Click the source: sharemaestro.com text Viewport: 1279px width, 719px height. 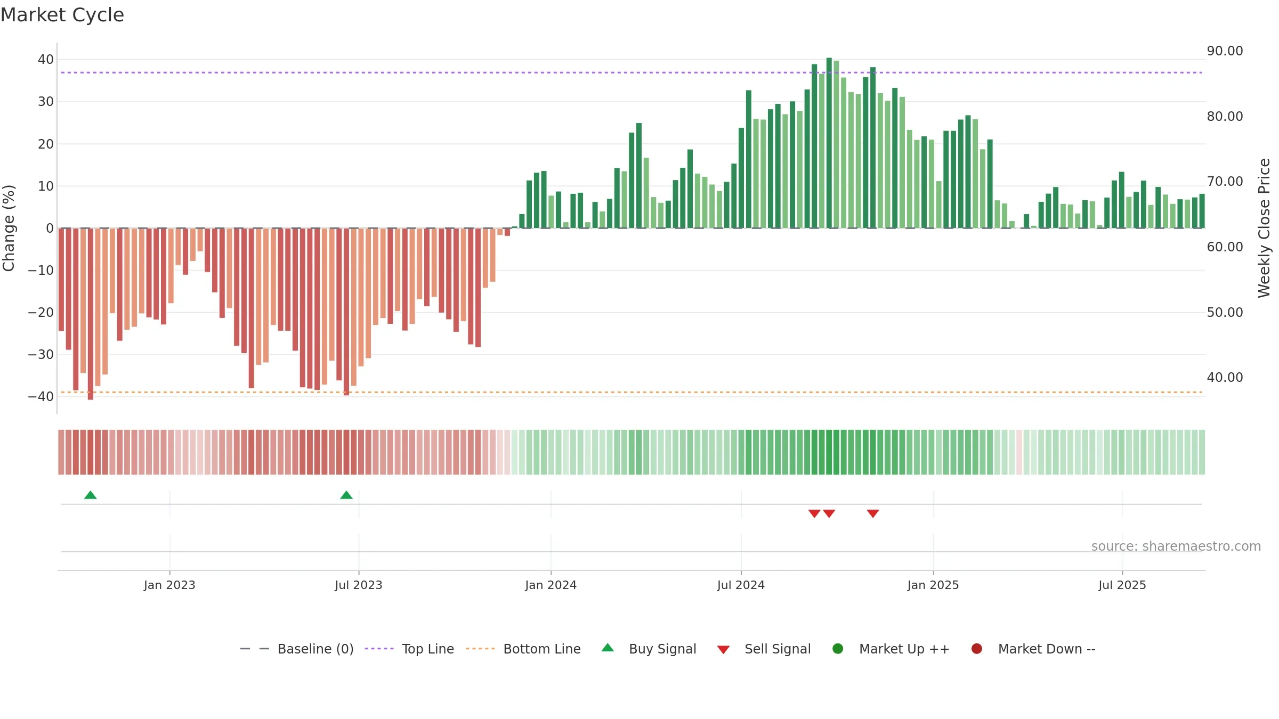(x=1176, y=546)
